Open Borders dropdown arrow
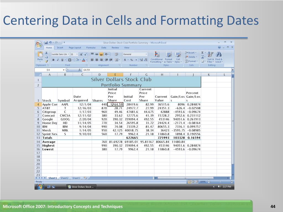 pos(73,60)
